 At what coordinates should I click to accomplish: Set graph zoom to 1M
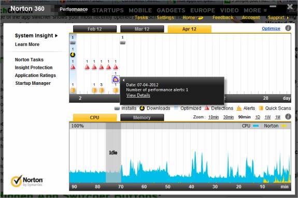pyautogui.click(x=278, y=117)
